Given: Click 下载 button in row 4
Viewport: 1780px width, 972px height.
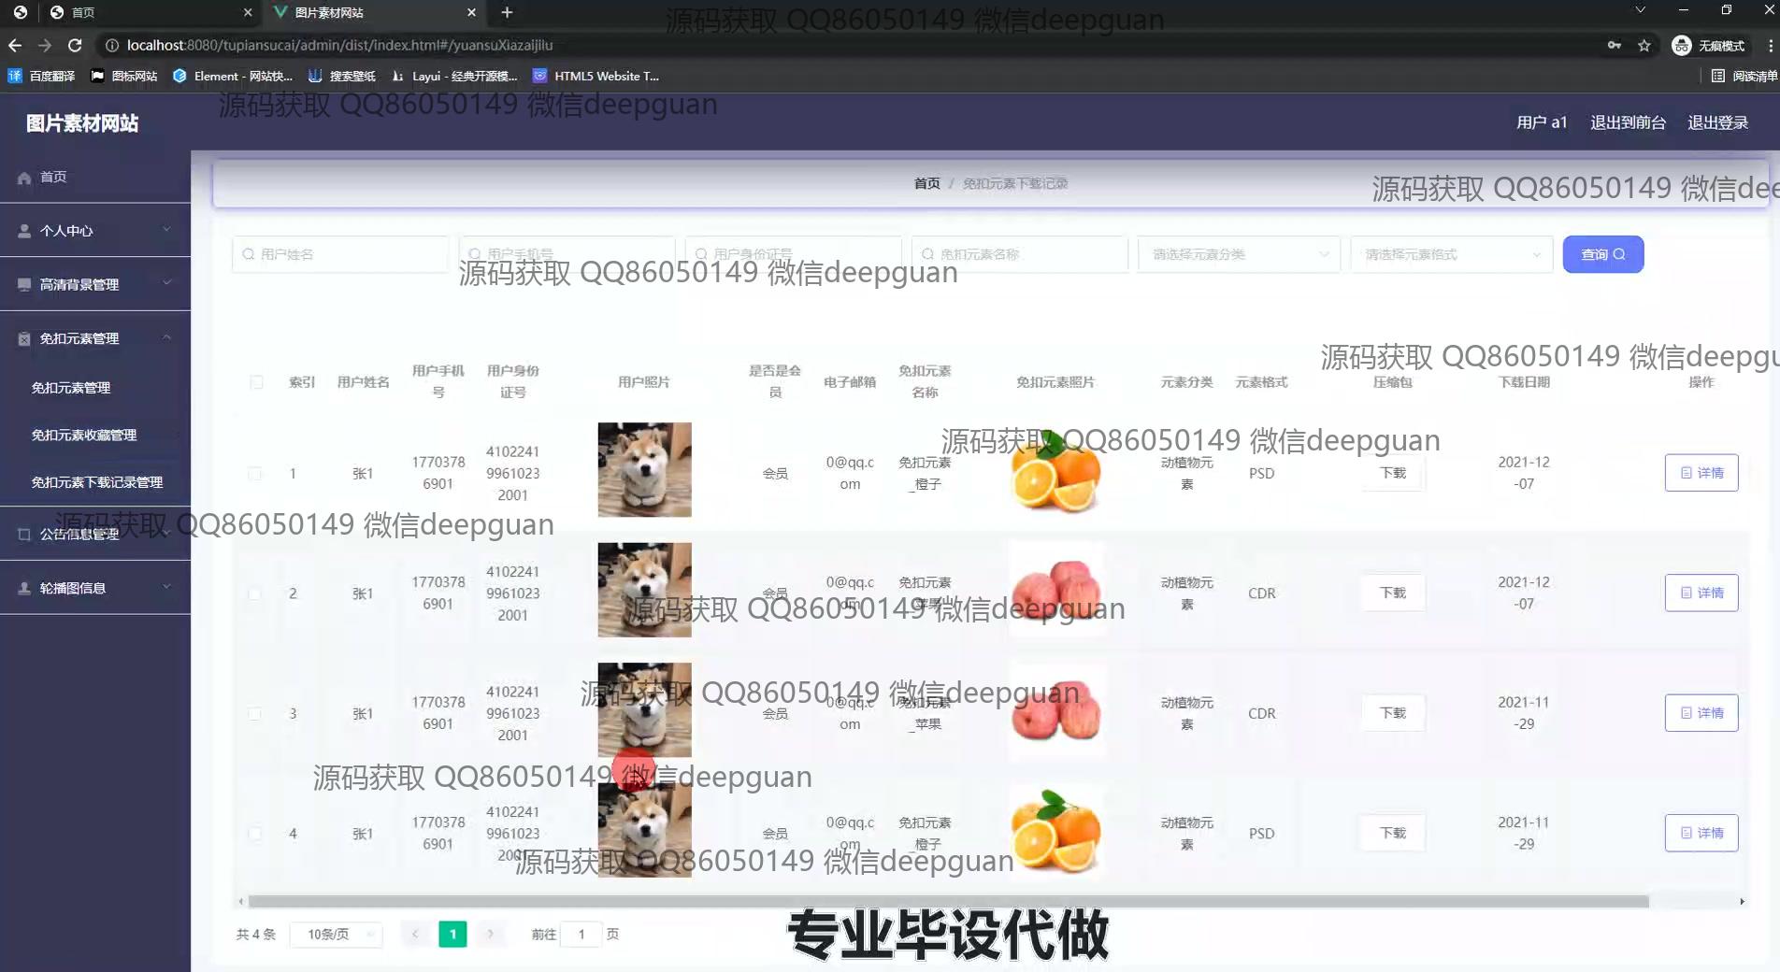Looking at the screenshot, I should coord(1393,833).
